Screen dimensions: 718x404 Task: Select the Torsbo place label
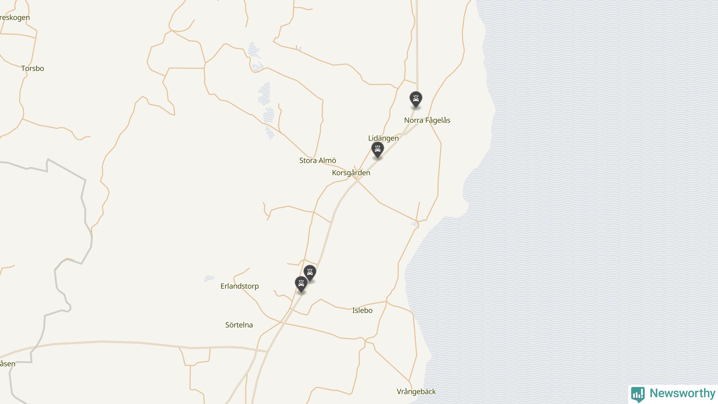point(33,68)
